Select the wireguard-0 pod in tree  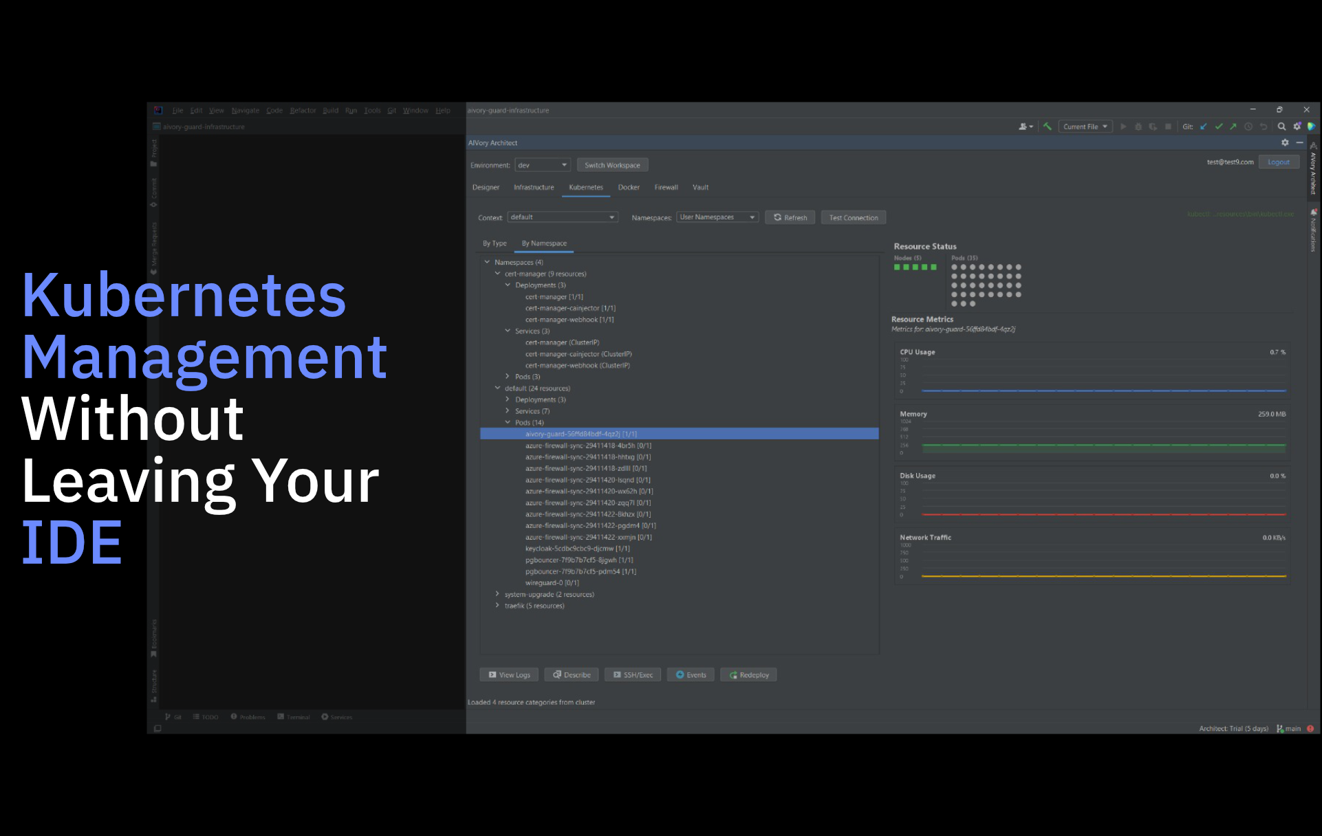pos(552,583)
